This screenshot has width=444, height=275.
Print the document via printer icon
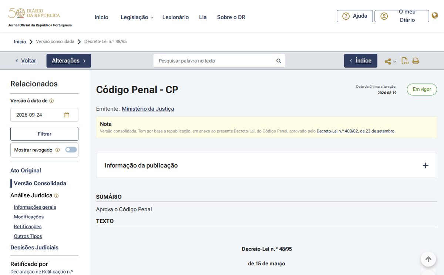coord(416,61)
